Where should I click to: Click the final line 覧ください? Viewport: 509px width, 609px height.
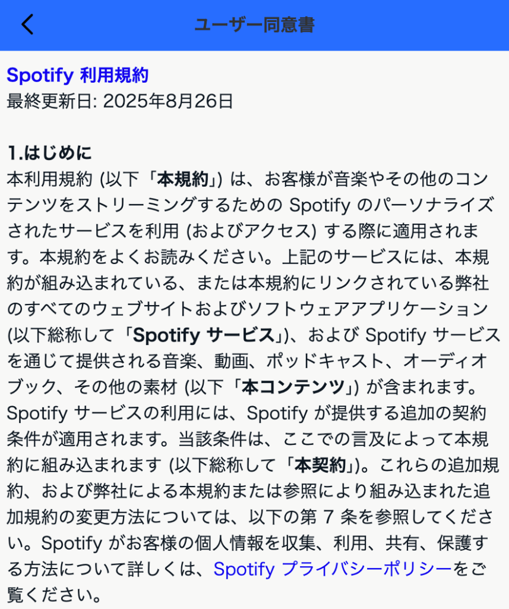[x=53, y=595]
